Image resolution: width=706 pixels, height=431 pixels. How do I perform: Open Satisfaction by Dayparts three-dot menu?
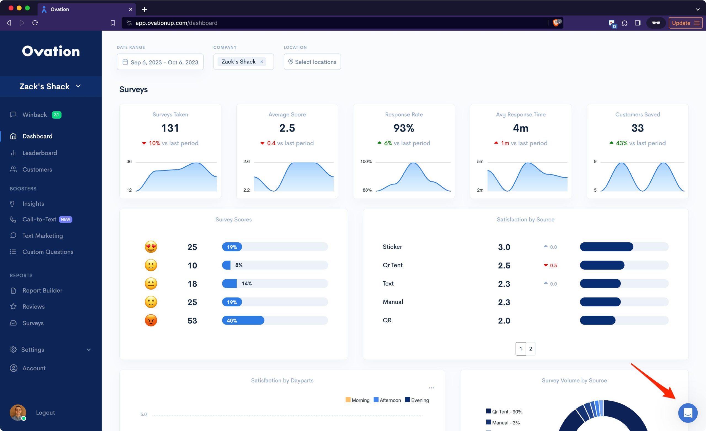pos(432,388)
